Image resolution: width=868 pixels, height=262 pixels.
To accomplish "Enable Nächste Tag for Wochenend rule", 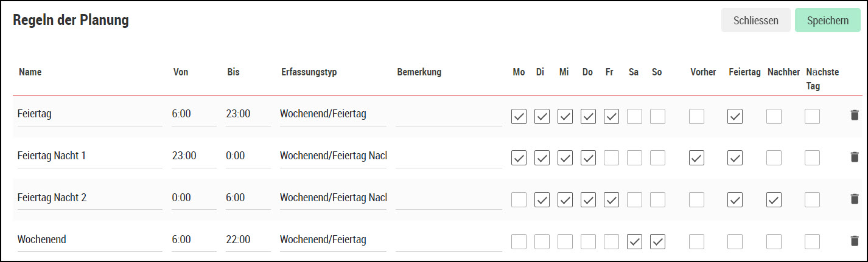I will coord(812,242).
